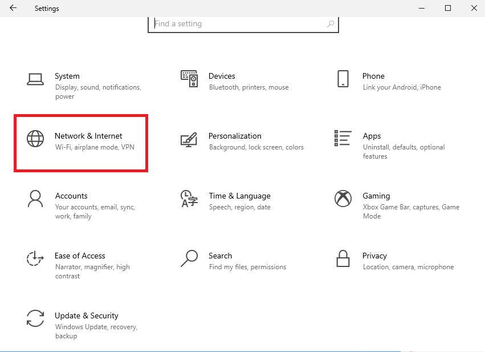
Task: Open the System settings title
Action: tap(67, 76)
